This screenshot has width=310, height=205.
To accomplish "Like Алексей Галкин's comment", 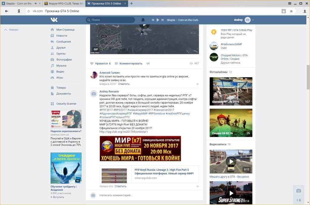I will click(197, 84).
